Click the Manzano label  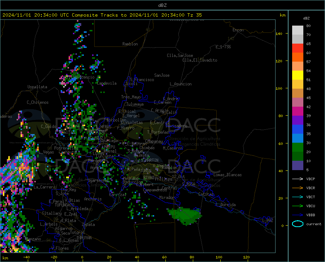click(34, 239)
